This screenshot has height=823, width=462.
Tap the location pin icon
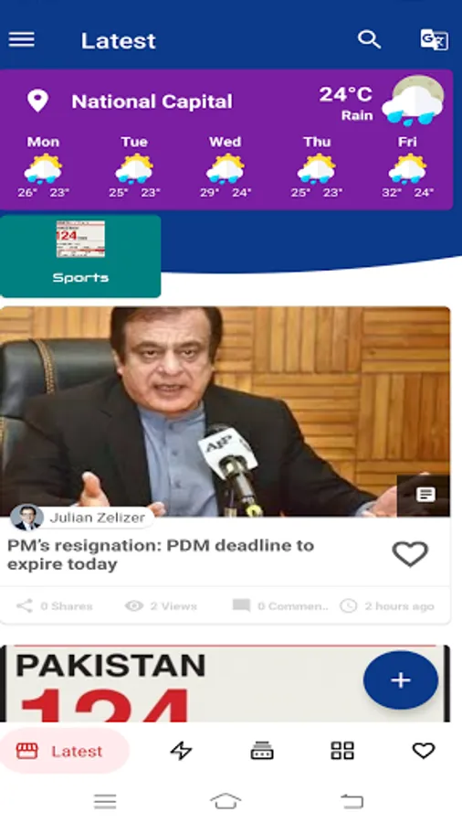pos(37,101)
